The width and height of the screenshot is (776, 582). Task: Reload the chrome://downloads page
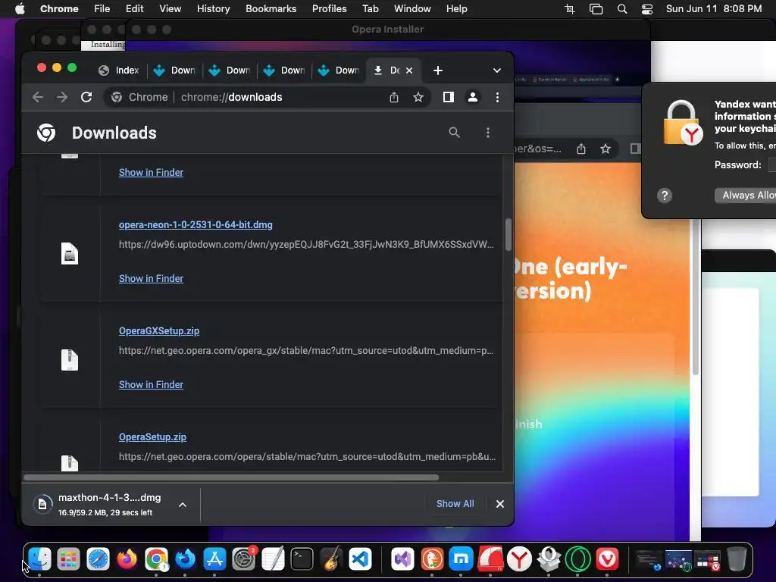[86, 97]
